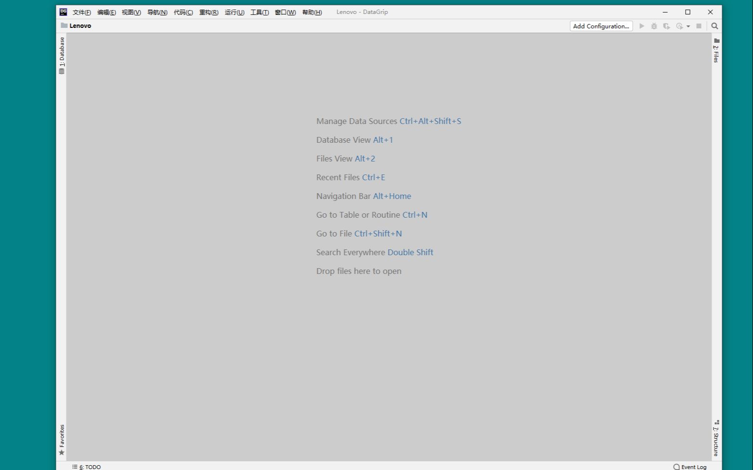Screen dimensions: 753x470
Task: Click the Files View Alt+2 hint
Action: [x=345, y=159]
